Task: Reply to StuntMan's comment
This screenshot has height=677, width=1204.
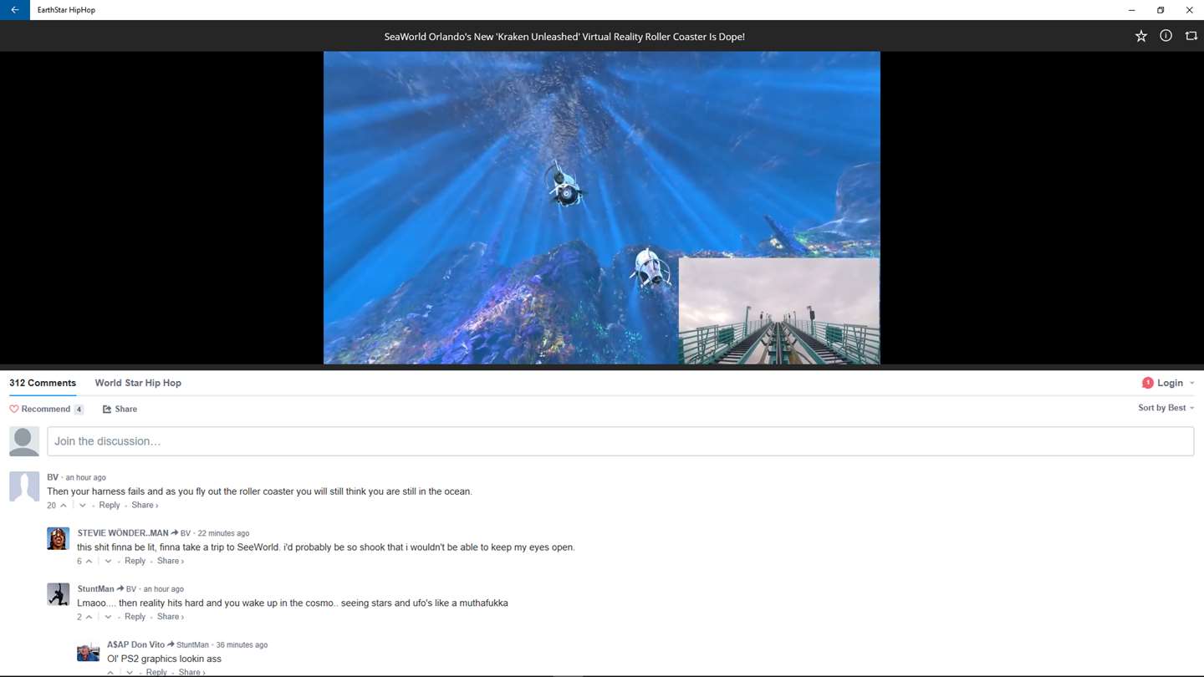Action: tap(135, 617)
